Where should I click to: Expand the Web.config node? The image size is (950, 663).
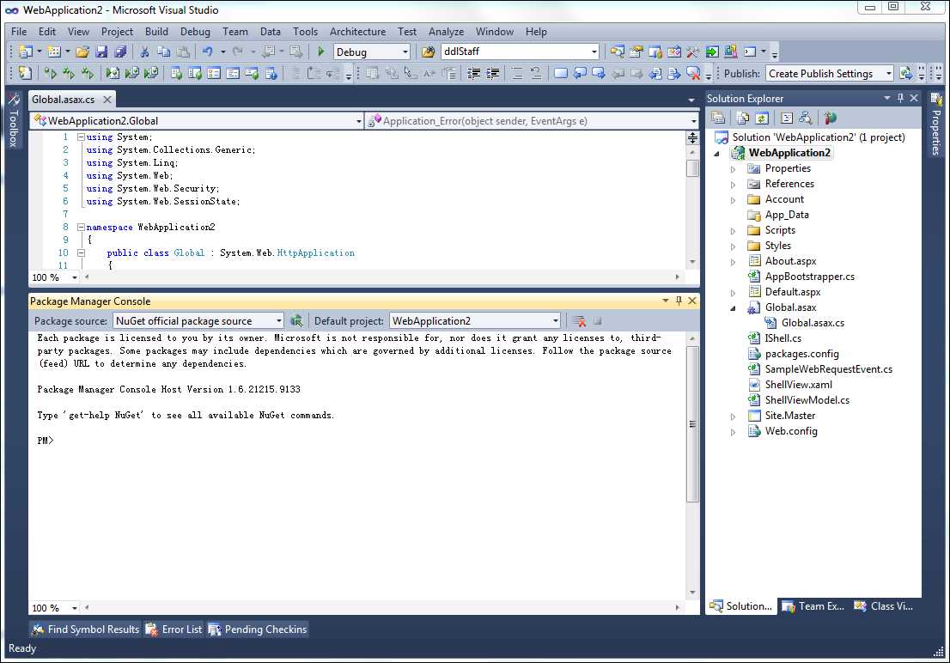(733, 432)
